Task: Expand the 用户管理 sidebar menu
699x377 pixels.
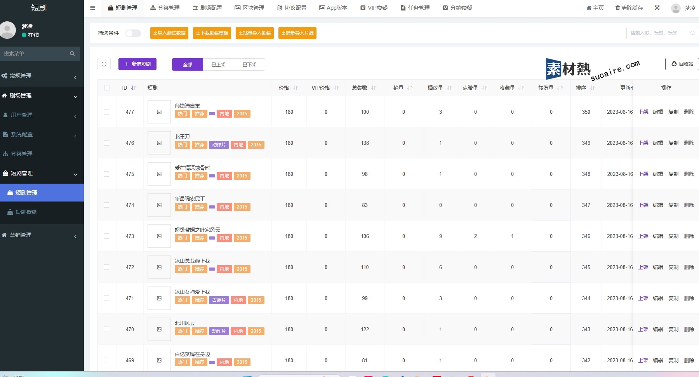Action: pyautogui.click(x=42, y=115)
